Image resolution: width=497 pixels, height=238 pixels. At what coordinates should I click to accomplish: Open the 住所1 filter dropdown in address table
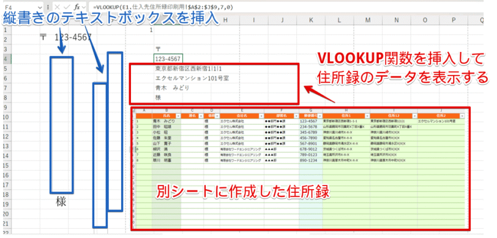pyautogui.click(x=367, y=116)
